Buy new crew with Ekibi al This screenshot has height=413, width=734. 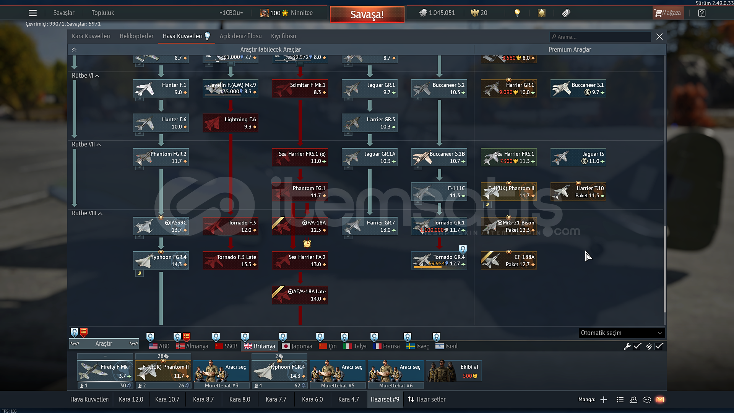point(454,371)
